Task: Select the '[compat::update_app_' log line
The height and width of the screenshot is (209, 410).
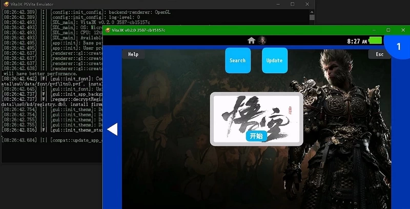Action: pos(52,140)
